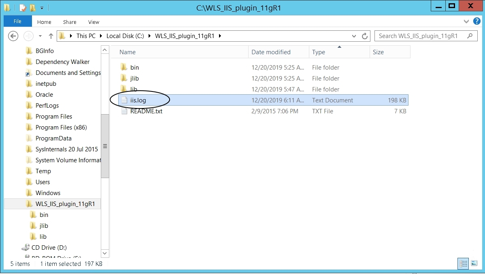Select inetpub folder in navigation tree
The height and width of the screenshot is (274, 485).
point(46,83)
